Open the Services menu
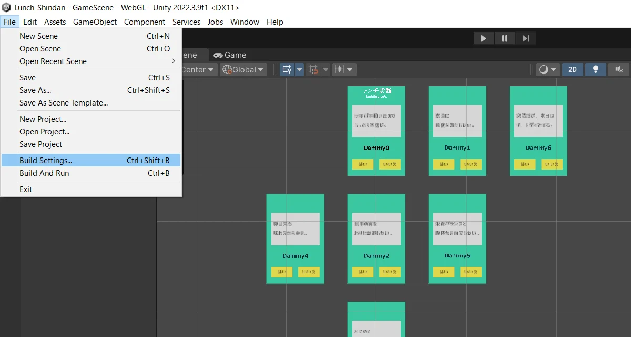 click(x=186, y=22)
